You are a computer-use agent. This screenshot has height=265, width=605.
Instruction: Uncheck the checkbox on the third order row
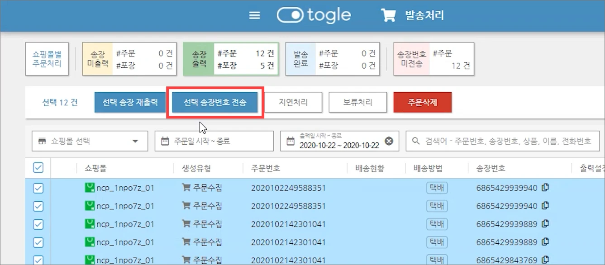[x=38, y=223]
